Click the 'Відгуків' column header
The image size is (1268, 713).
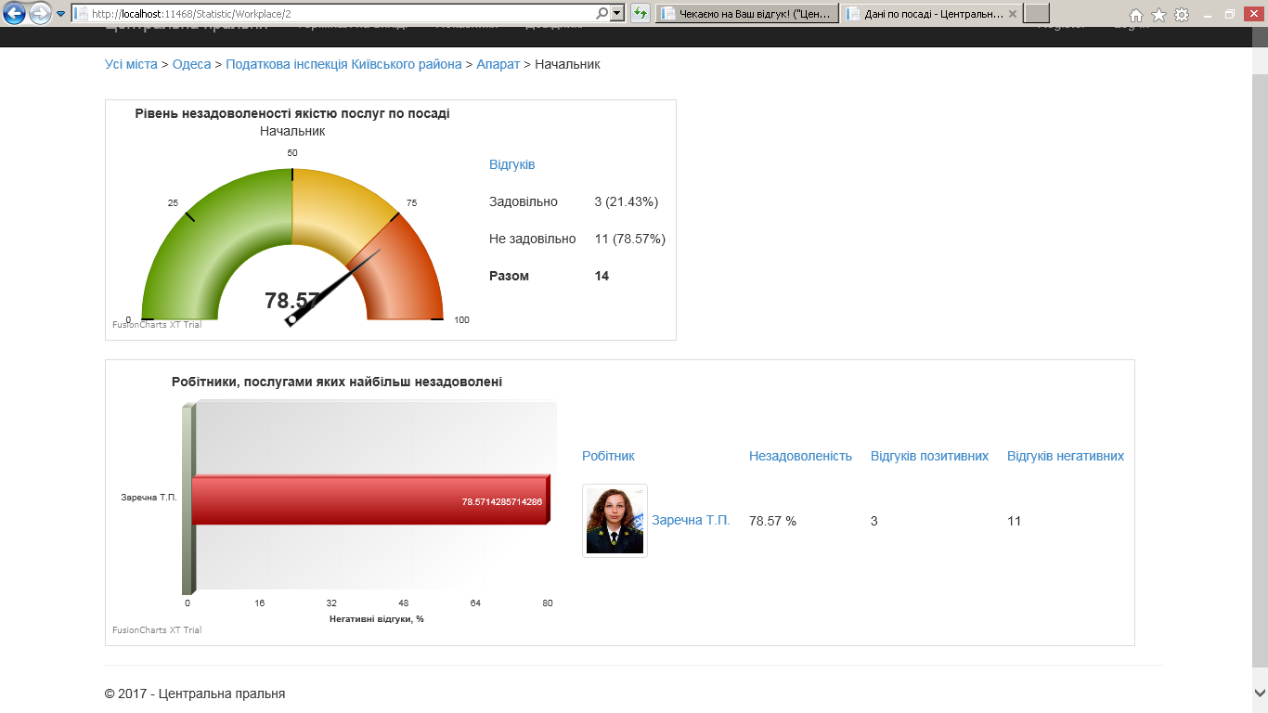(512, 164)
